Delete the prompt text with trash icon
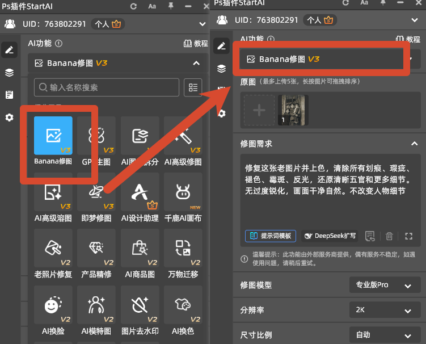426x344 pixels. click(x=389, y=236)
